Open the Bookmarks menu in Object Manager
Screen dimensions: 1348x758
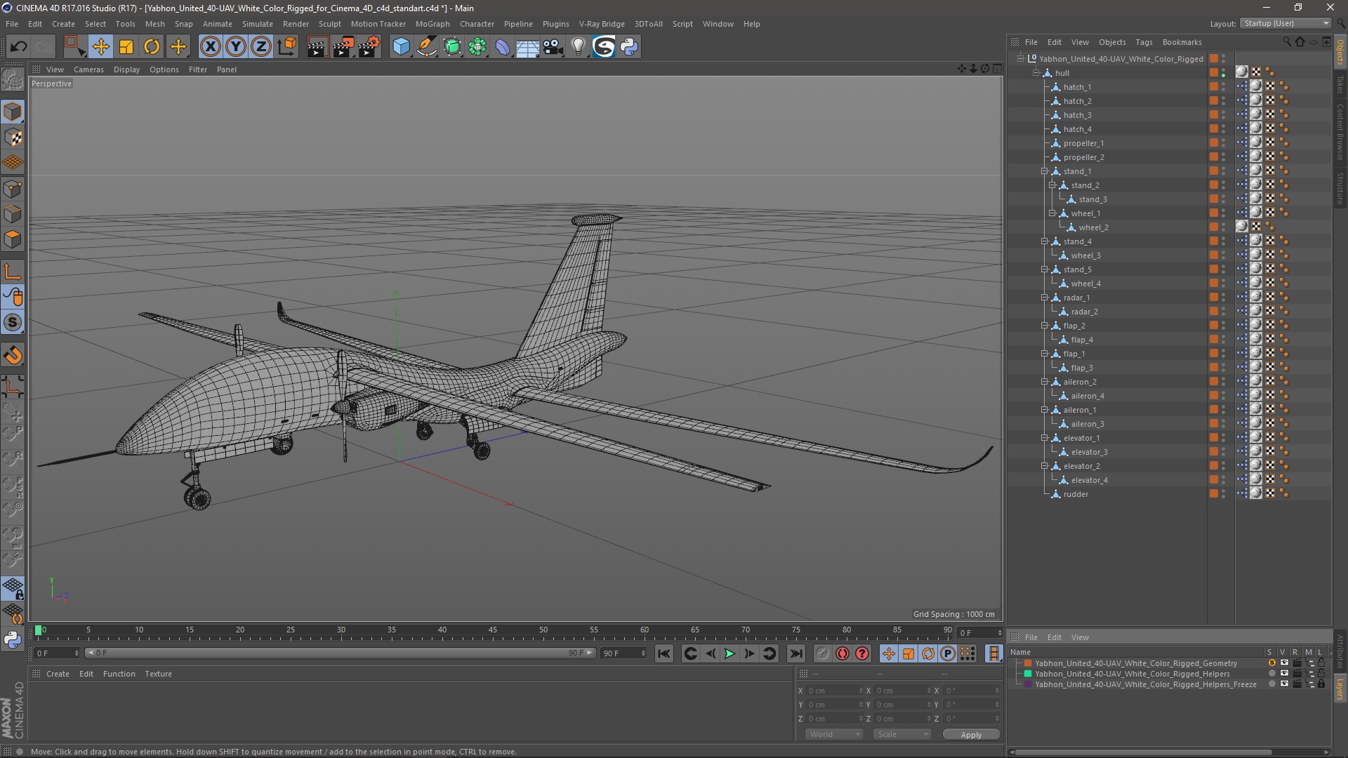pos(1182,42)
